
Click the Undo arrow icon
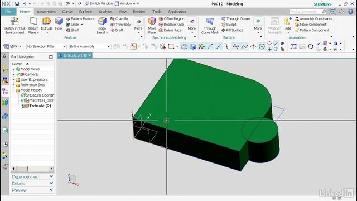tap(25, 4)
